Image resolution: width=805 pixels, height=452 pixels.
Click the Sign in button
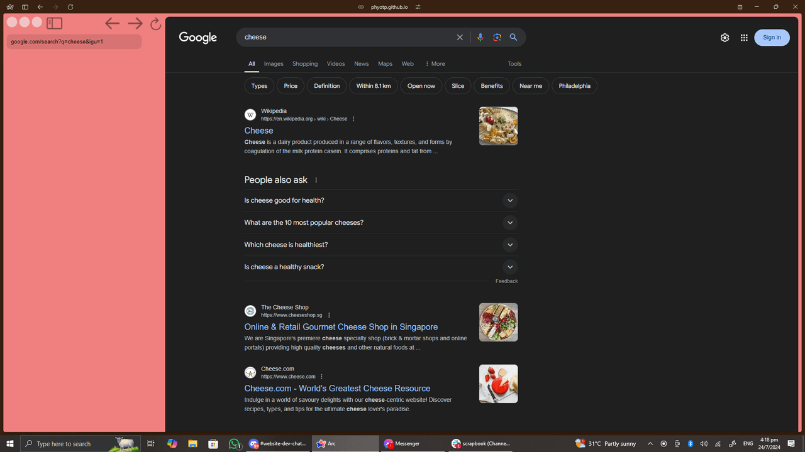coord(772,38)
